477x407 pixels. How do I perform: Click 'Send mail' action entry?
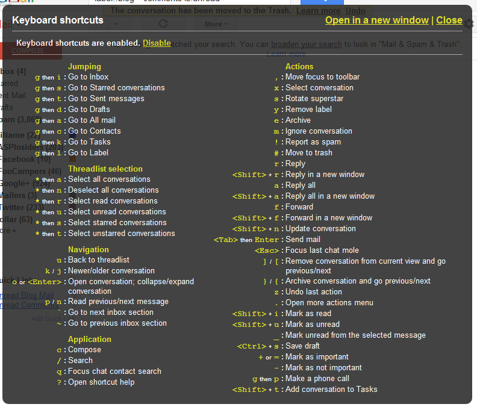click(303, 240)
